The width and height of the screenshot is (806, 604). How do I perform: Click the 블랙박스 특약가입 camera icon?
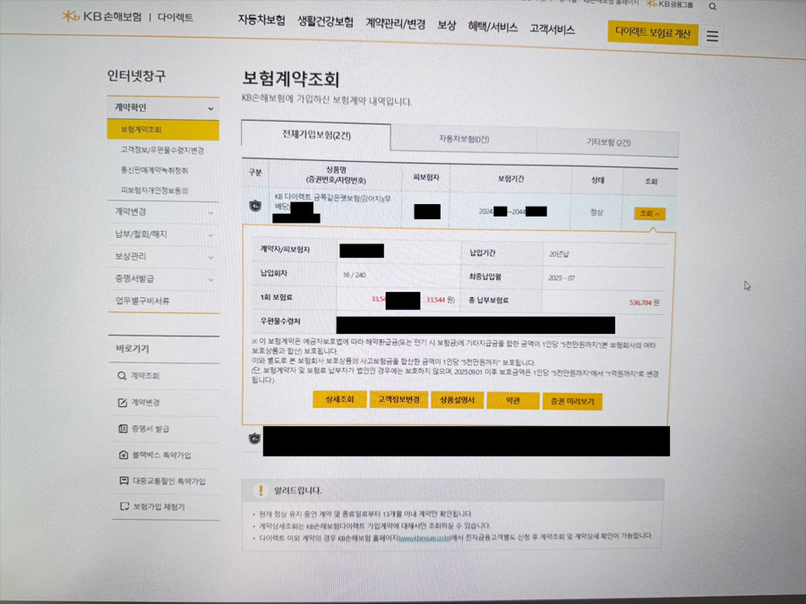124,455
